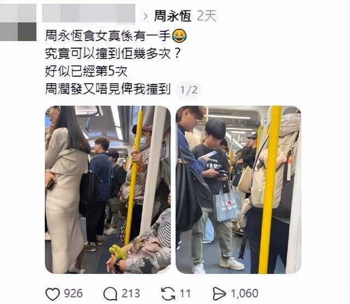
Task: Click the post line 好似已經第5次
Action: point(86,72)
